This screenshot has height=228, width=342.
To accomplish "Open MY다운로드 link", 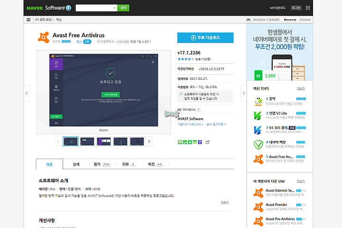I will pyautogui.click(x=278, y=8).
